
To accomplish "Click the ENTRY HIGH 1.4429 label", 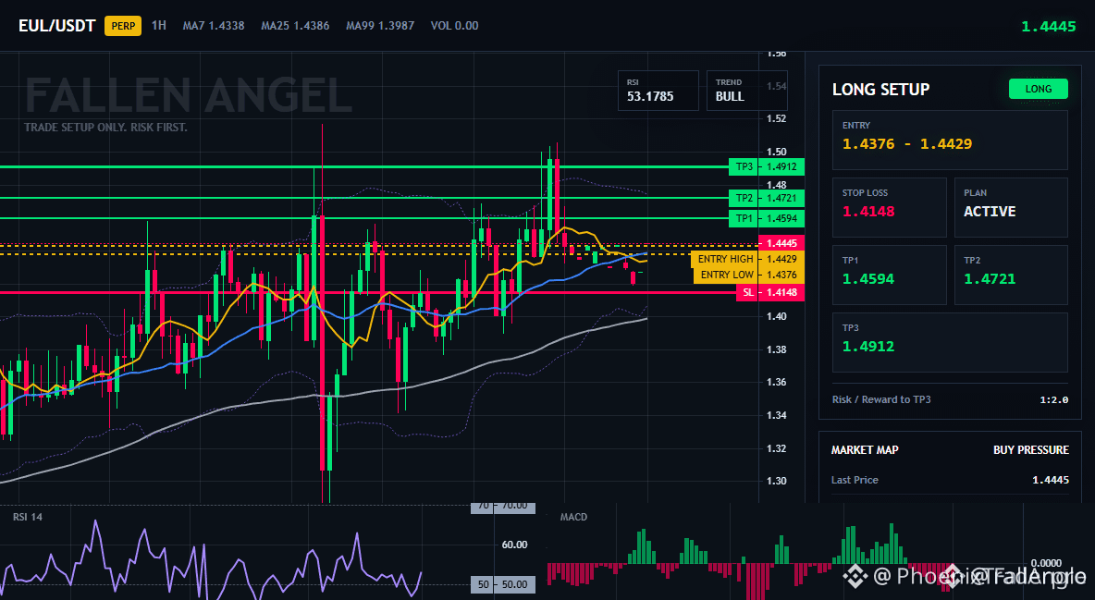I will (748, 259).
